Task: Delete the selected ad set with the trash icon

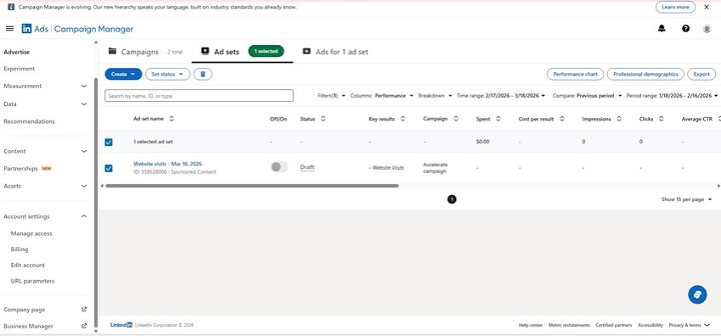Action: 203,74
